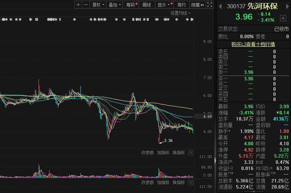Click 换指标 in upper indicator panel
Screen dimensions: 291x193
179,153
